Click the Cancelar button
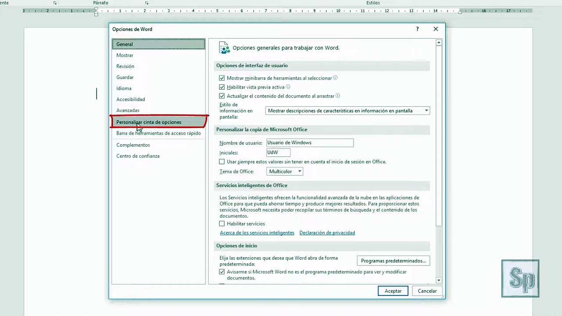The width and height of the screenshot is (562, 316). point(427,291)
